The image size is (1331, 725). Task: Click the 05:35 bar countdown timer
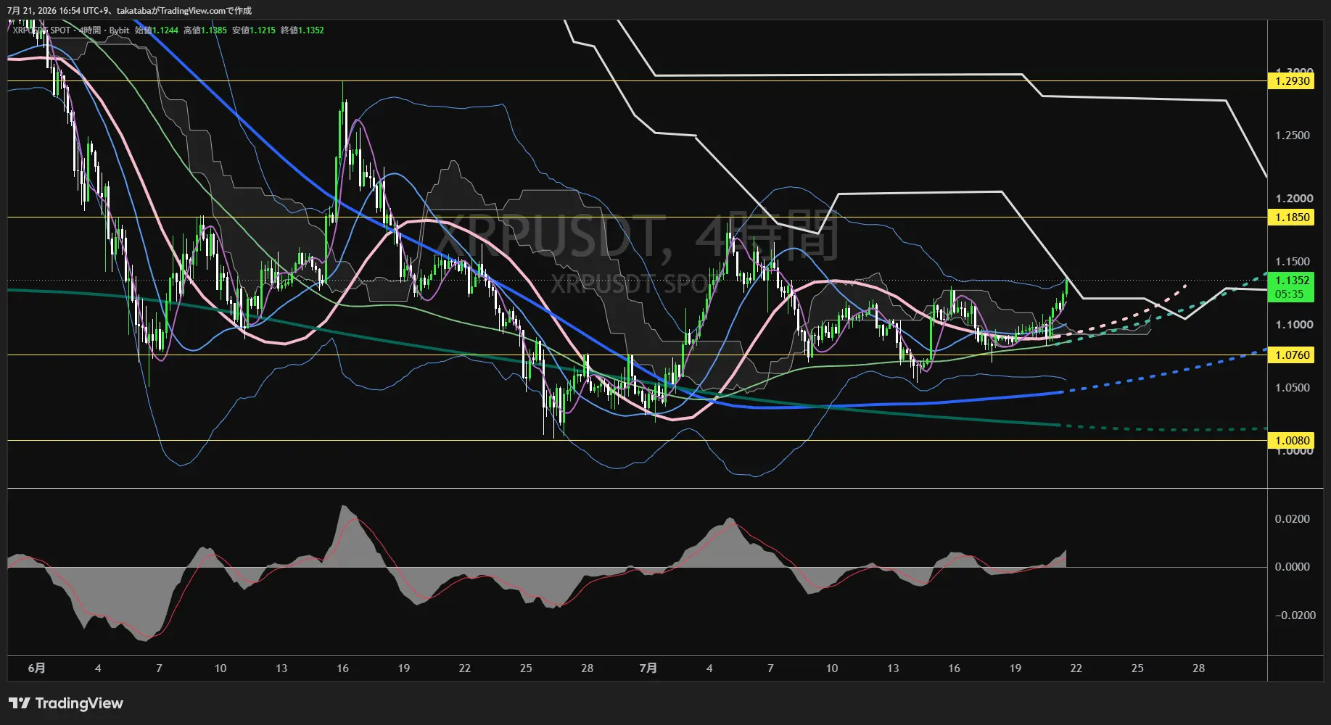[1290, 294]
